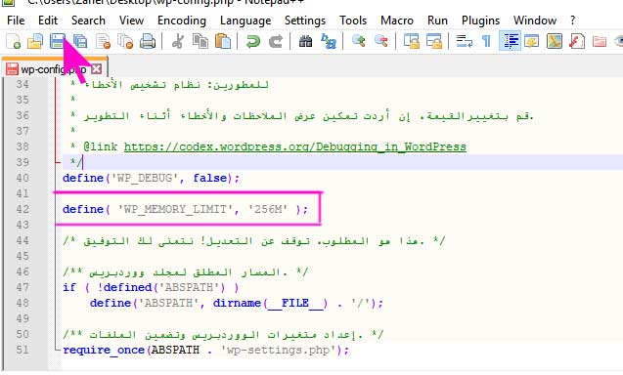The width and height of the screenshot is (623, 375).
Task: Open the Encoding menu
Action: (182, 21)
